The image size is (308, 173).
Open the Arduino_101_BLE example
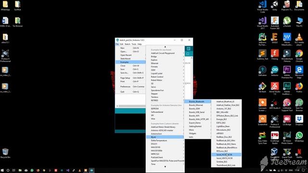point(226,109)
